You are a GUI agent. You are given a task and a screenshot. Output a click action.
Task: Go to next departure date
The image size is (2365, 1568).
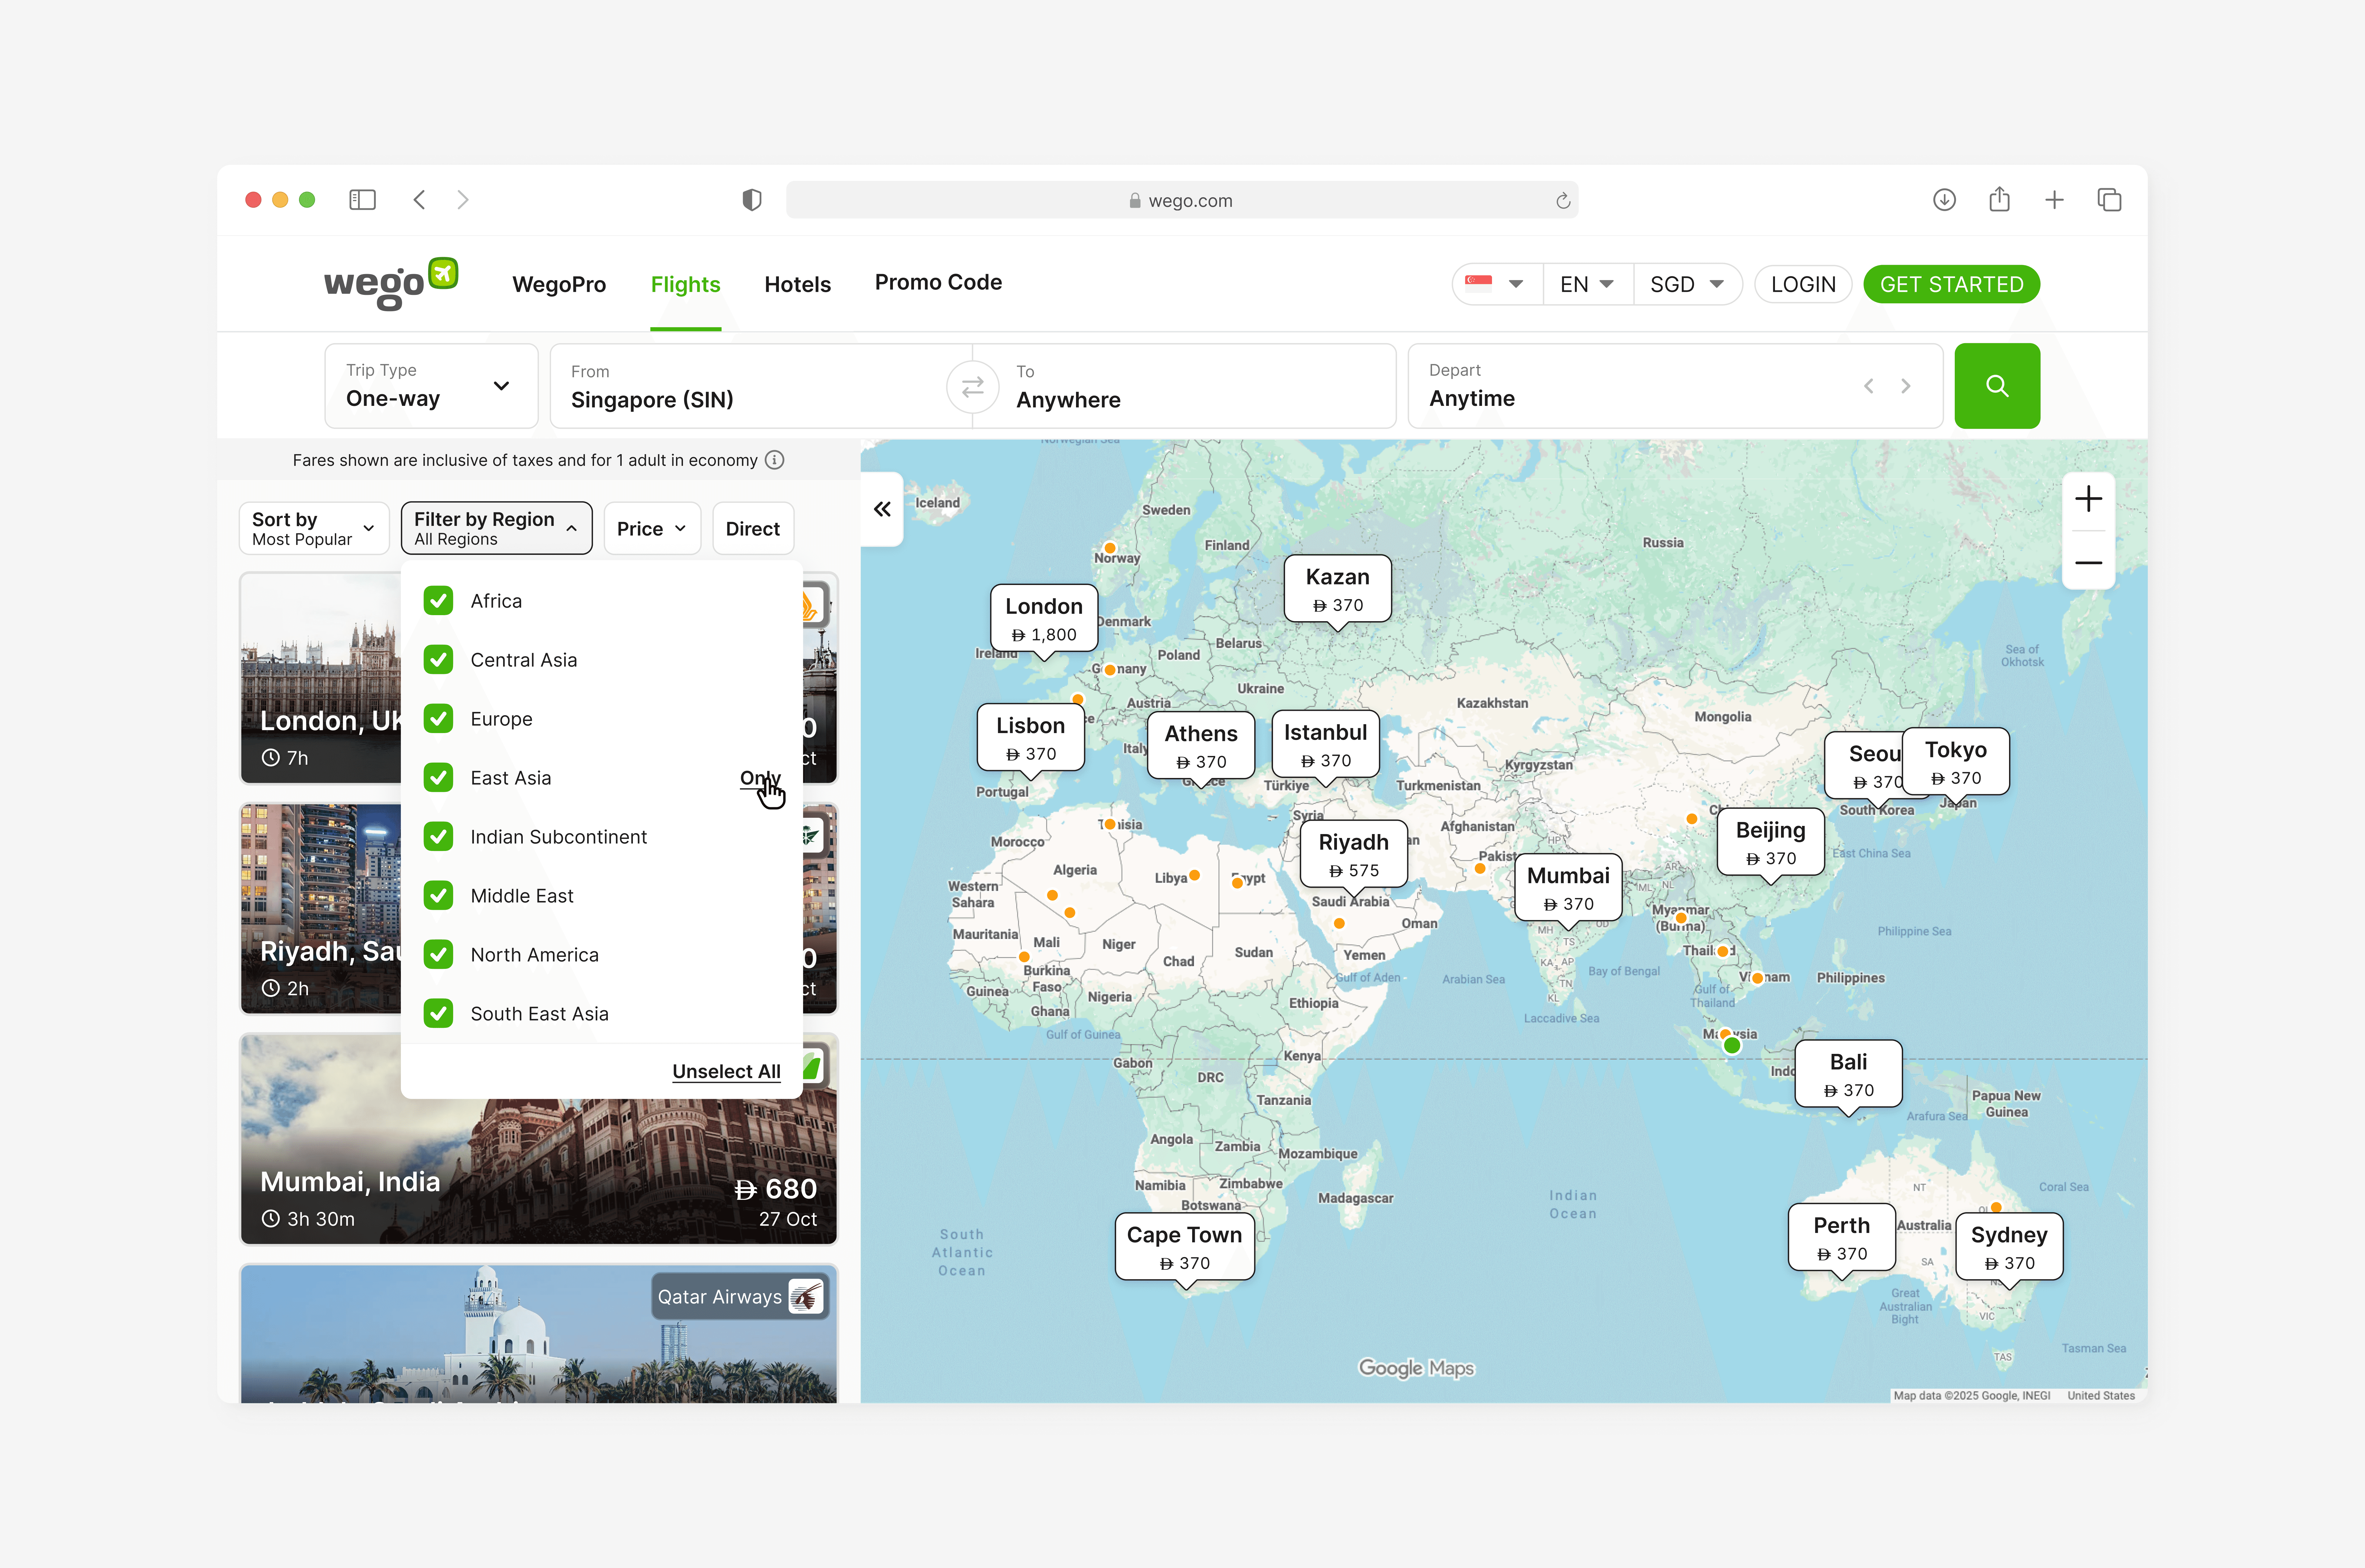pos(1906,386)
